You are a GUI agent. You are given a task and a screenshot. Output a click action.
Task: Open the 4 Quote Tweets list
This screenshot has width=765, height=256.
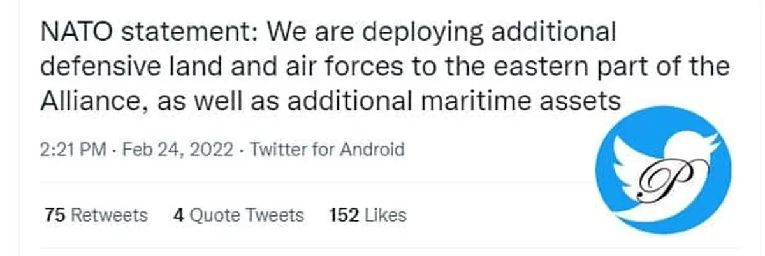[238, 215]
